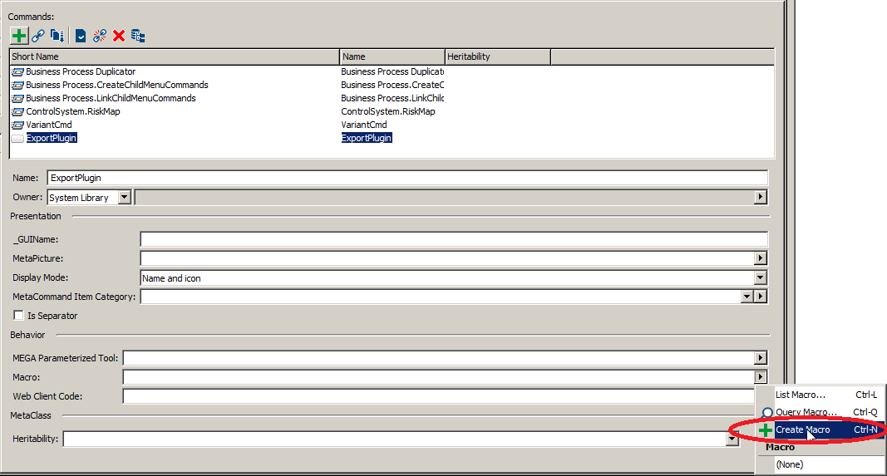Open the MetaCommand Item Category dropdown arrow
The height and width of the screenshot is (476, 887).
click(x=747, y=297)
